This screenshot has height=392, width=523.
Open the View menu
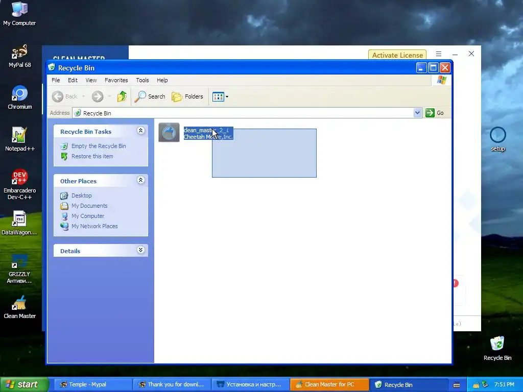coord(91,80)
